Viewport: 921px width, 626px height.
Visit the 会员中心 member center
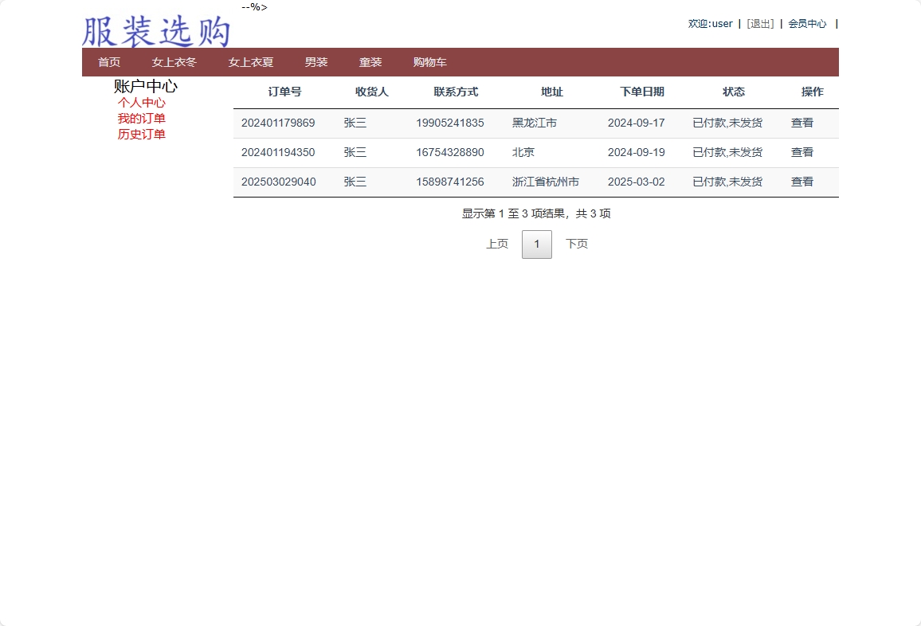coord(807,23)
